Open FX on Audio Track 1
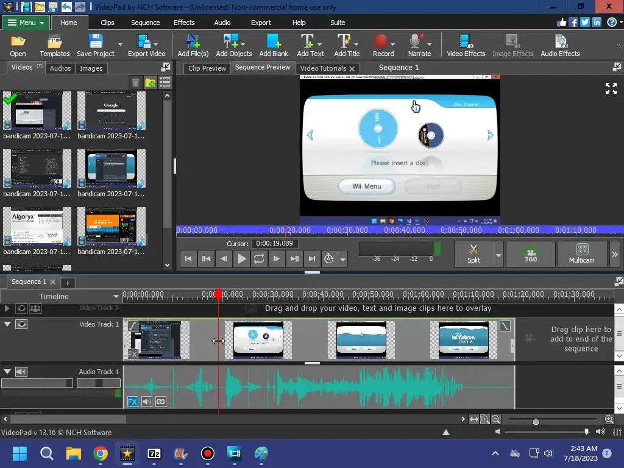The image size is (624, 468). [132, 402]
